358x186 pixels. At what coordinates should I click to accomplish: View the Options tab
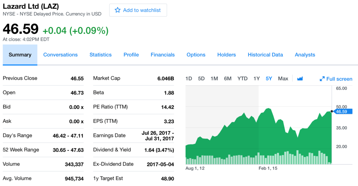[196, 55]
